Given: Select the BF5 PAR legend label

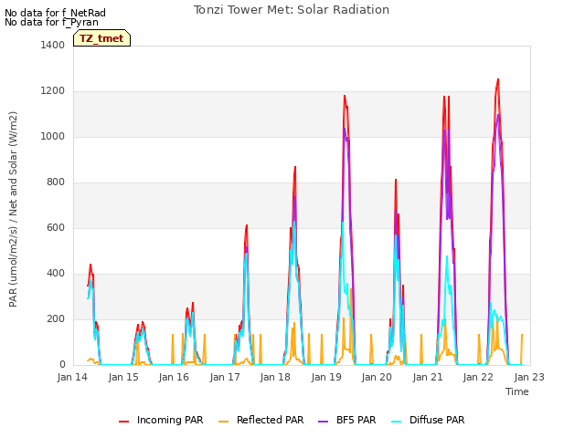Looking at the screenshot, I should point(356,420).
